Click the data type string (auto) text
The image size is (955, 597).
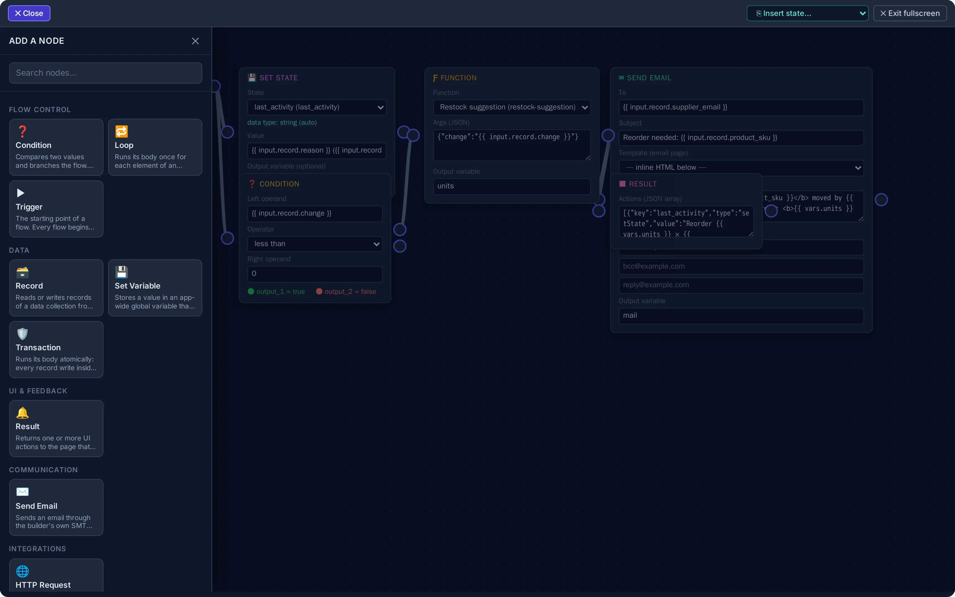point(282,123)
